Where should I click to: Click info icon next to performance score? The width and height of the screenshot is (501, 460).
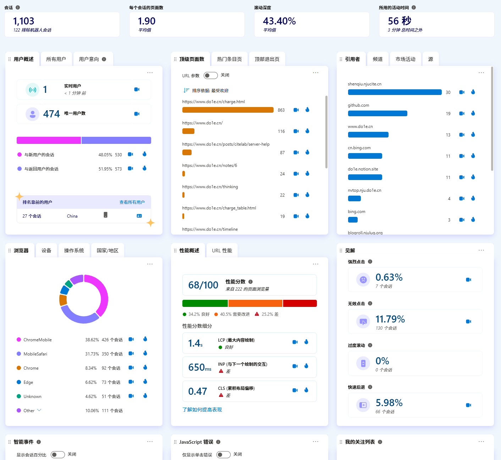pyautogui.click(x=250, y=282)
